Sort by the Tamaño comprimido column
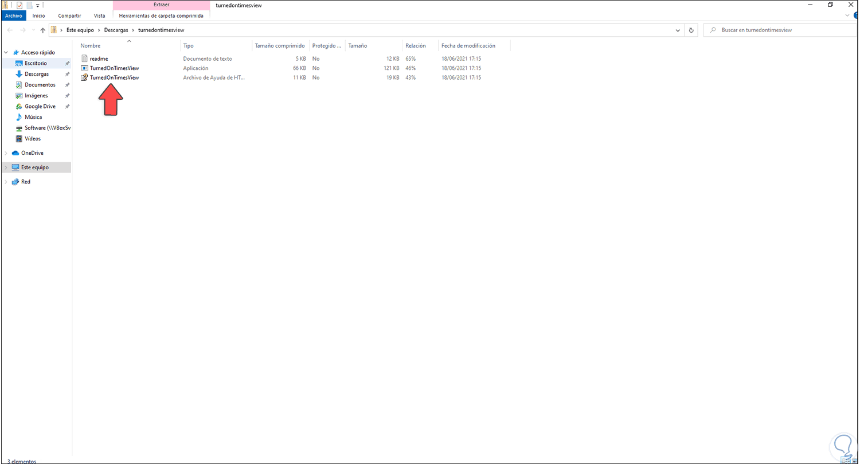The height and width of the screenshot is (464, 860). [x=281, y=46]
